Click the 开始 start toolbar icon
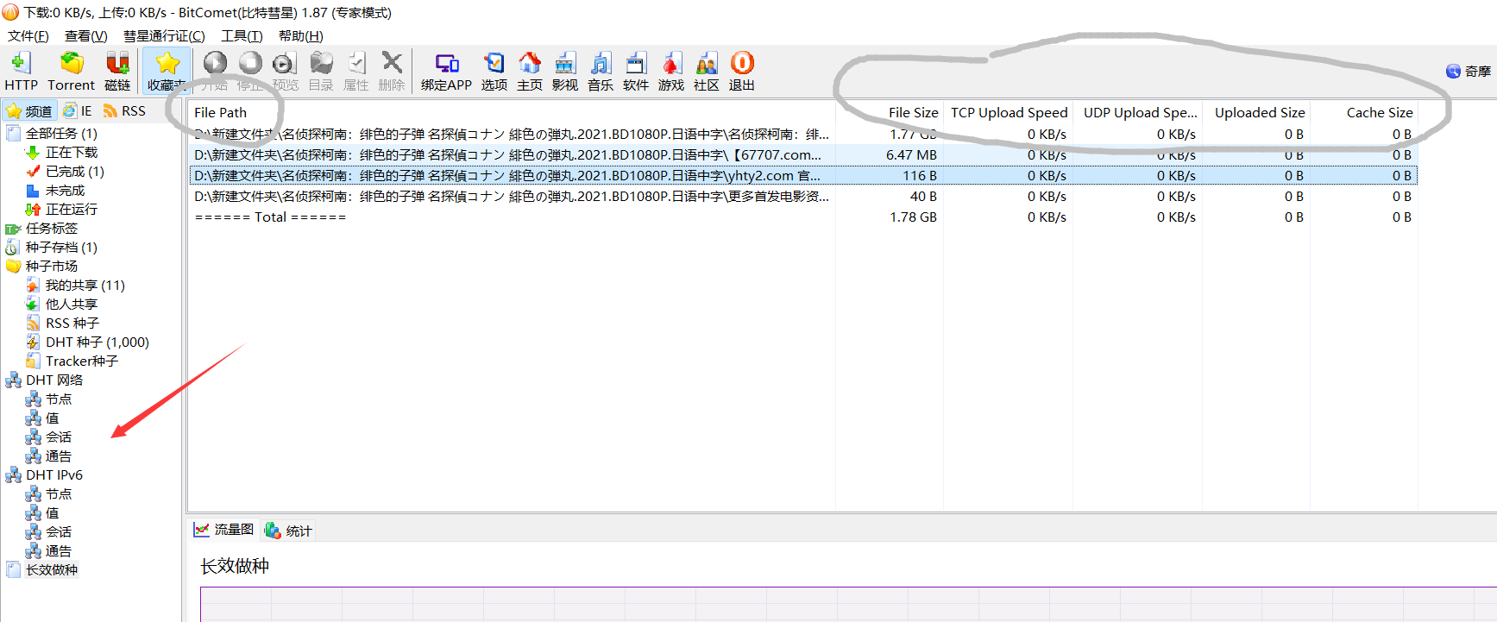The image size is (1497, 622). pyautogui.click(x=215, y=71)
